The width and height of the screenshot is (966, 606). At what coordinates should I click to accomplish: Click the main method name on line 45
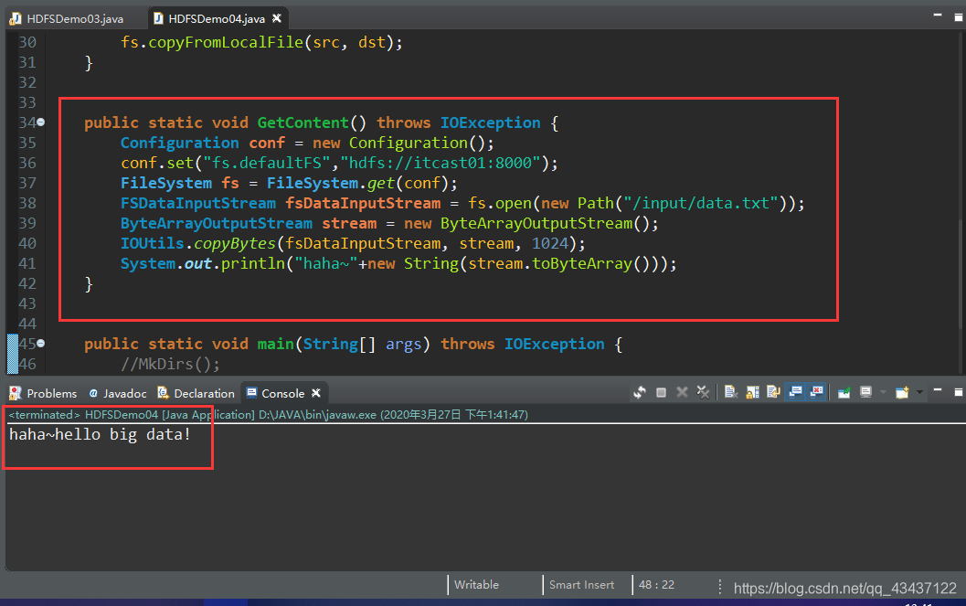pyautogui.click(x=275, y=344)
